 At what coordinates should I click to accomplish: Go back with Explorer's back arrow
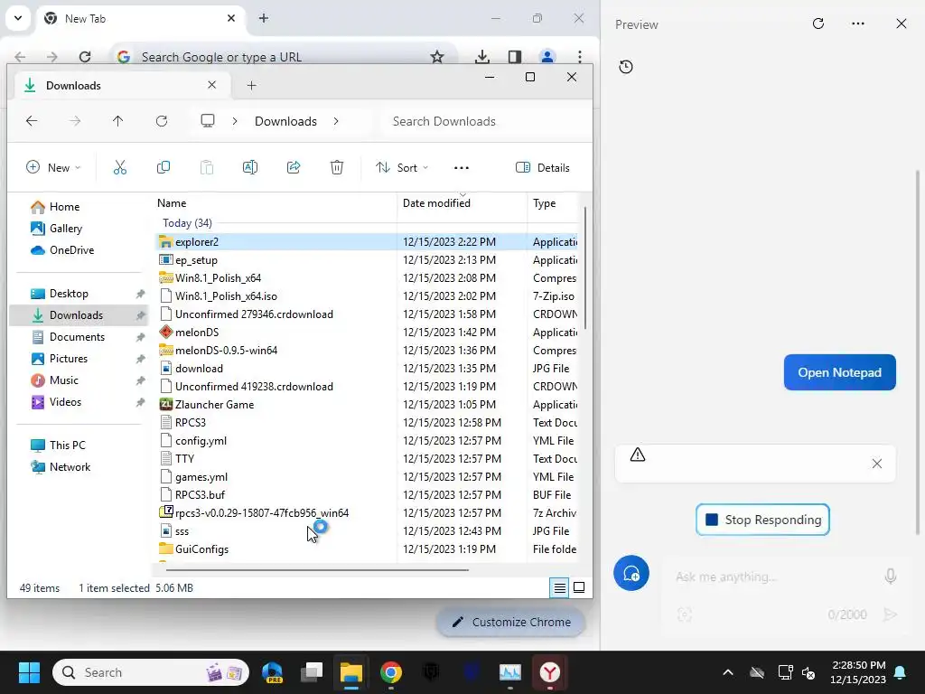[x=32, y=121]
